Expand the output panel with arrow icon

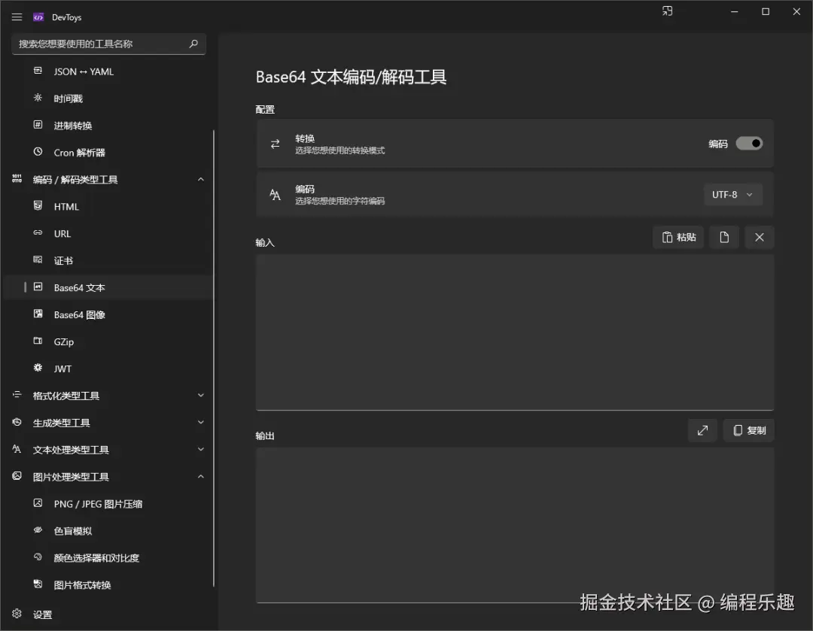pyautogui.click(x=702, y=430)
